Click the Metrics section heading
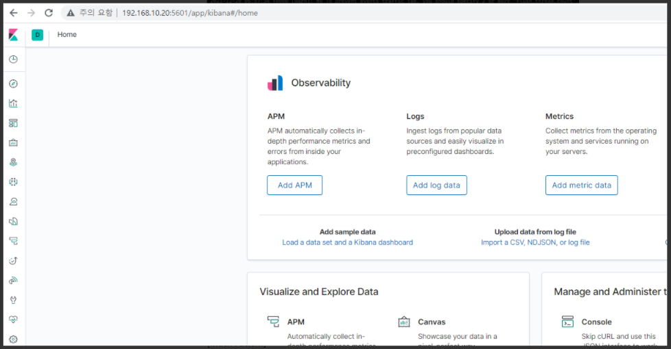Viewport: 671px width, 349px height. click(559, 116)
